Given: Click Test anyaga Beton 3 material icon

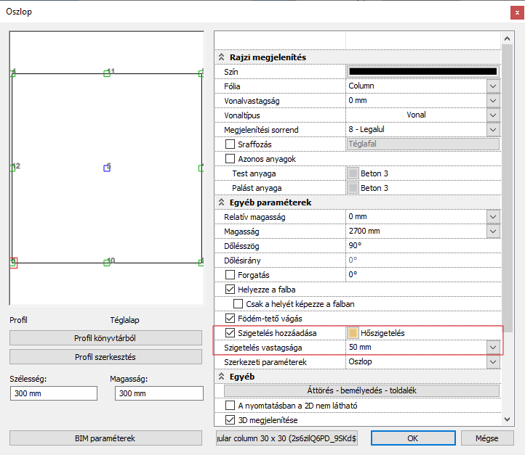Looking at the screenshot, I should 353,173.
